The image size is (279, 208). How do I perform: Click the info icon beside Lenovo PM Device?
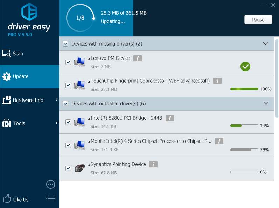[138, 58]
